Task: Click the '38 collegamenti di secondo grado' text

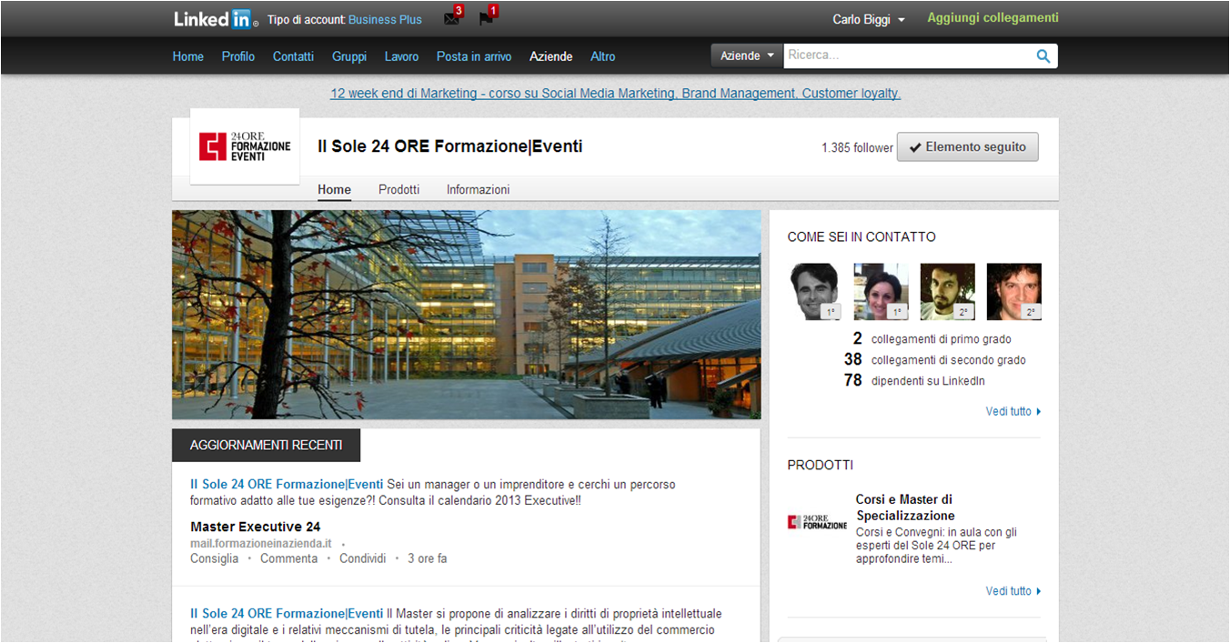Action: [934, 360]
